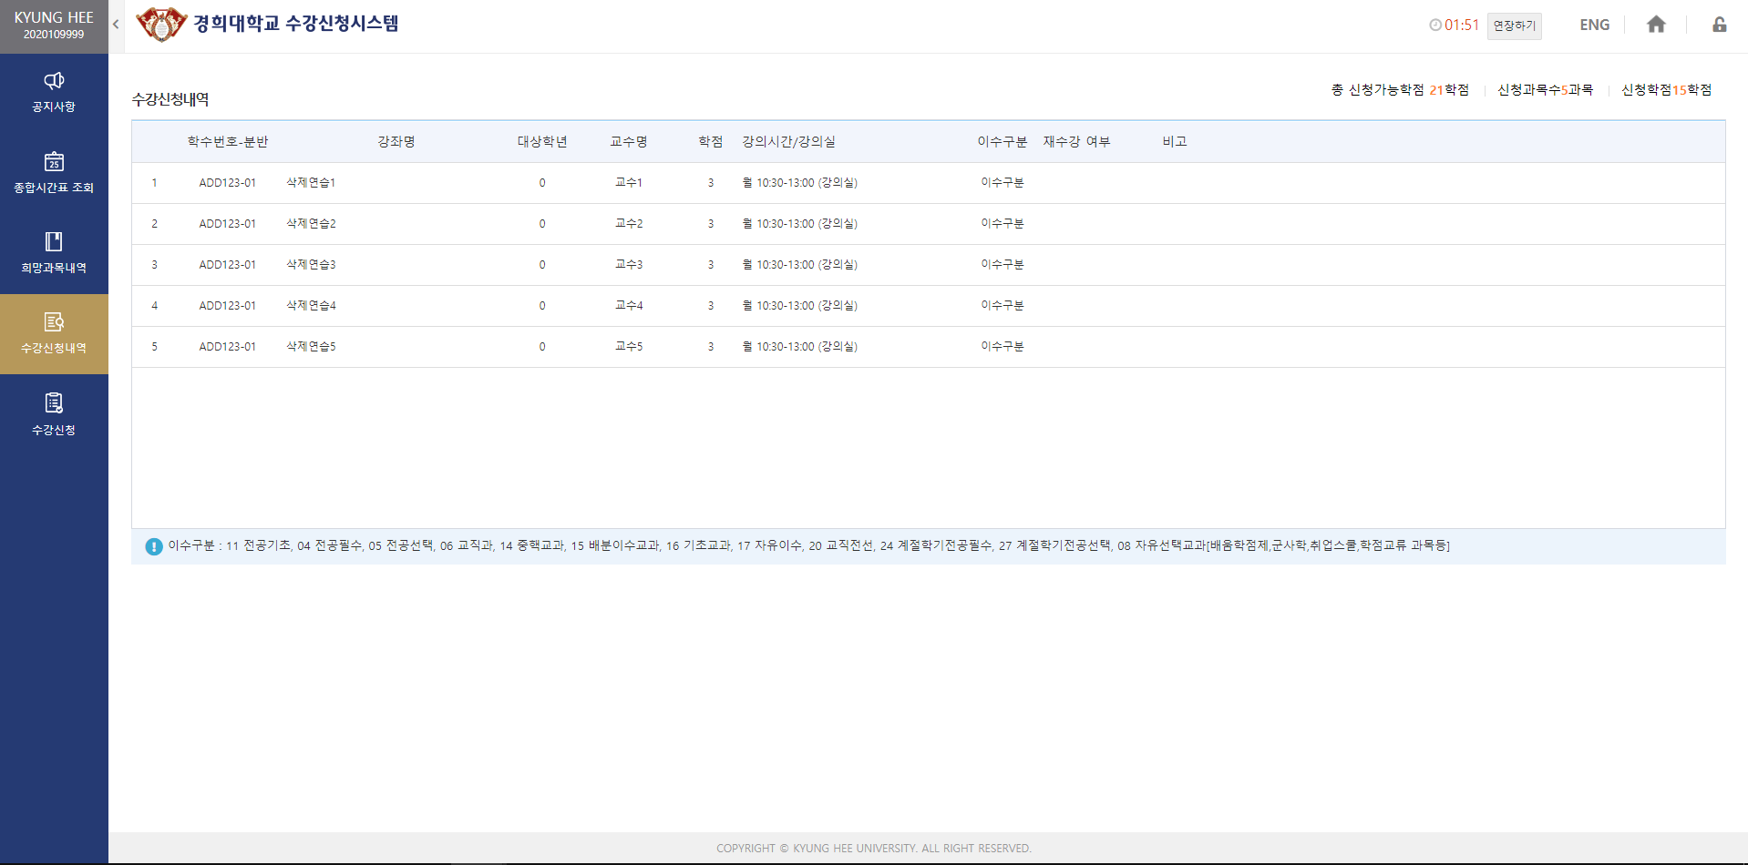The width and height of the screenshot is (1748, 865).
Task: Click the 학수번호-분반 column header
Action: 228,142
